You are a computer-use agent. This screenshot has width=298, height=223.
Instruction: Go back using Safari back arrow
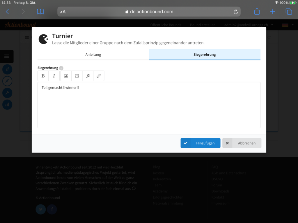click(x=8, y=12)
